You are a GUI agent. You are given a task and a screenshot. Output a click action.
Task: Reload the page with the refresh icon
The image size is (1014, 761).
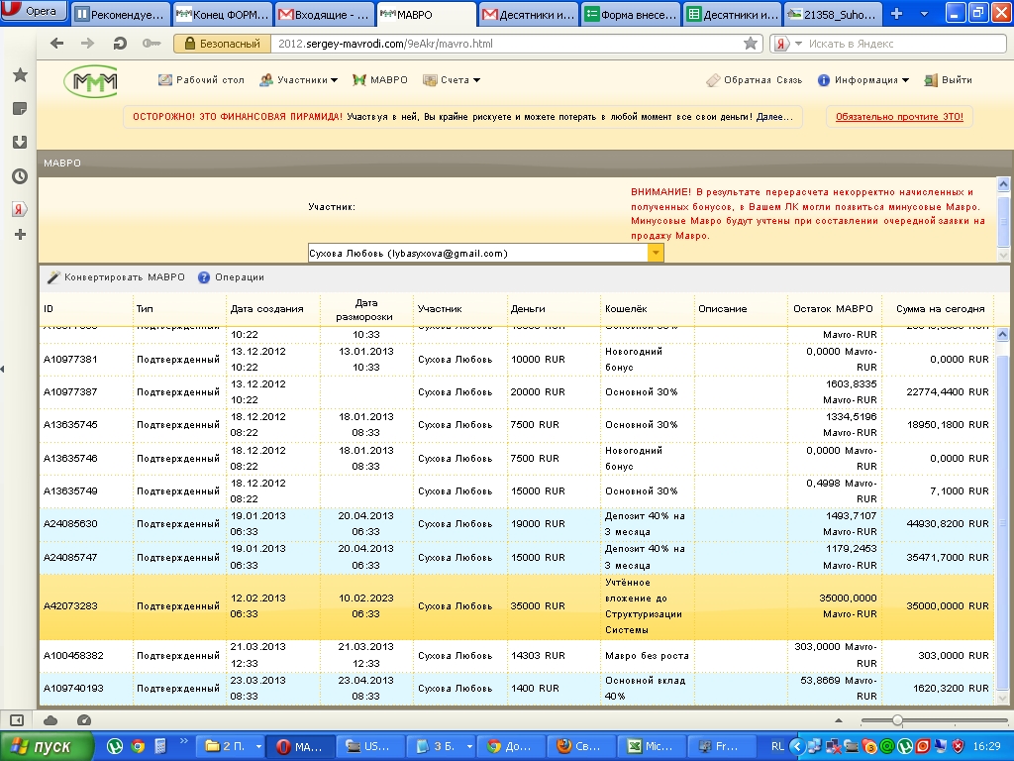click(120, 44)
